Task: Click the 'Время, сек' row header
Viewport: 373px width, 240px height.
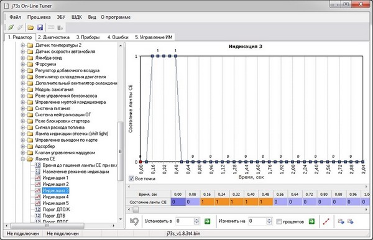Action: coord(148,195)
